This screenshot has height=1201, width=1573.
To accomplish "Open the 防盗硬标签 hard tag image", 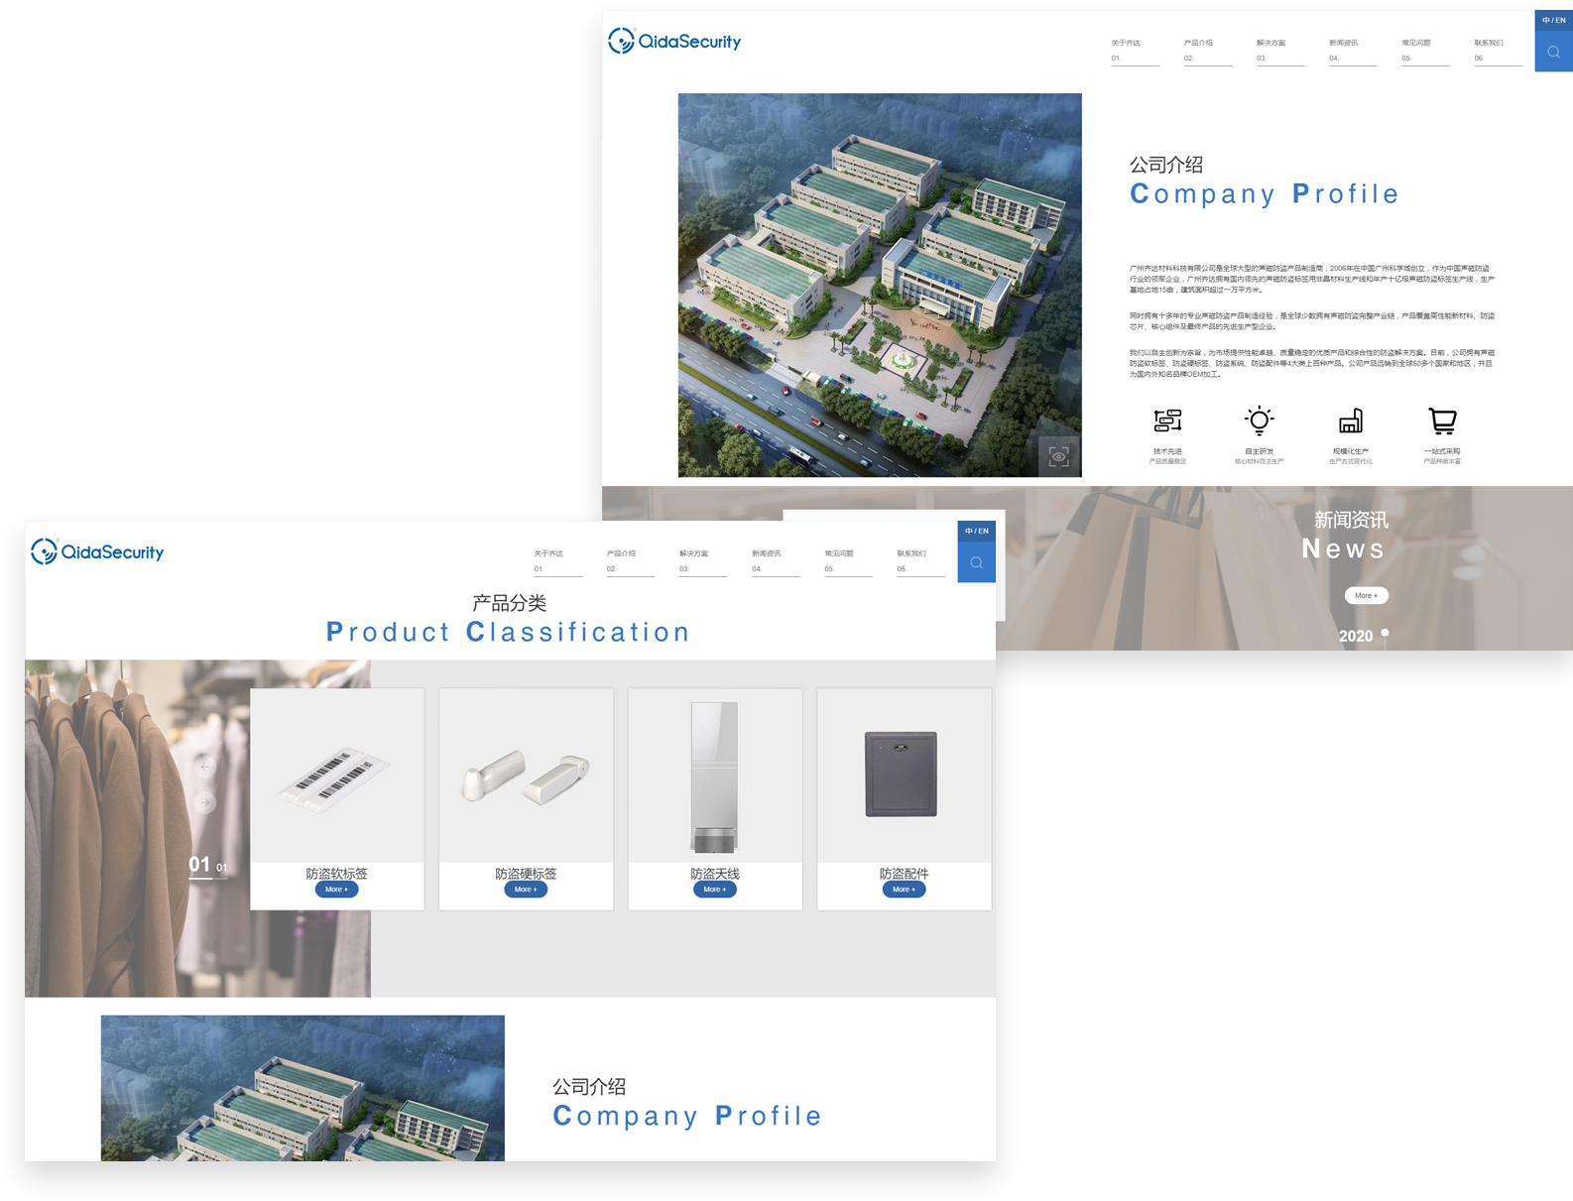I will point(526,778).
